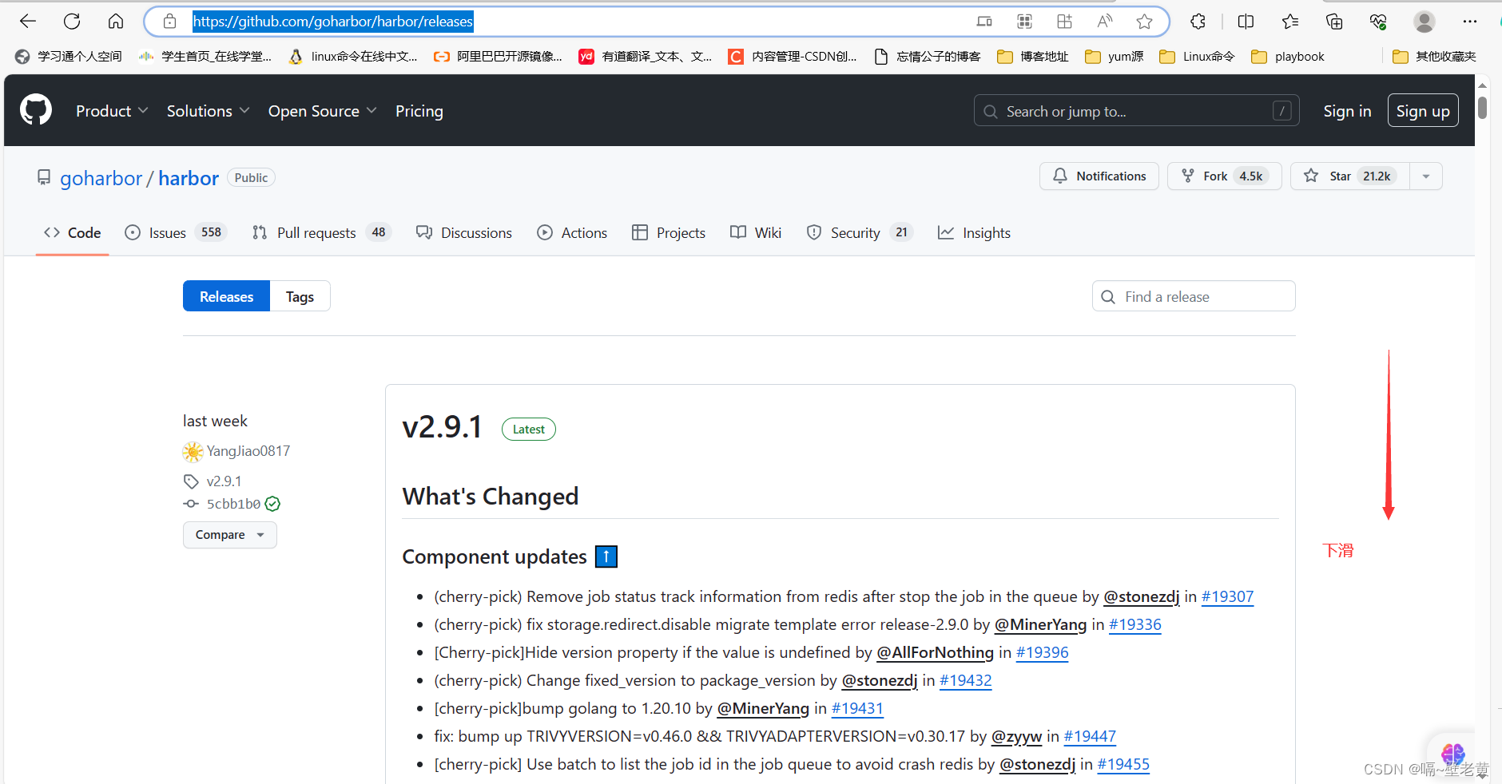Click the bell icon in Notifications button
This screenshot has height=784, width=1502.
click(1060, 176)
